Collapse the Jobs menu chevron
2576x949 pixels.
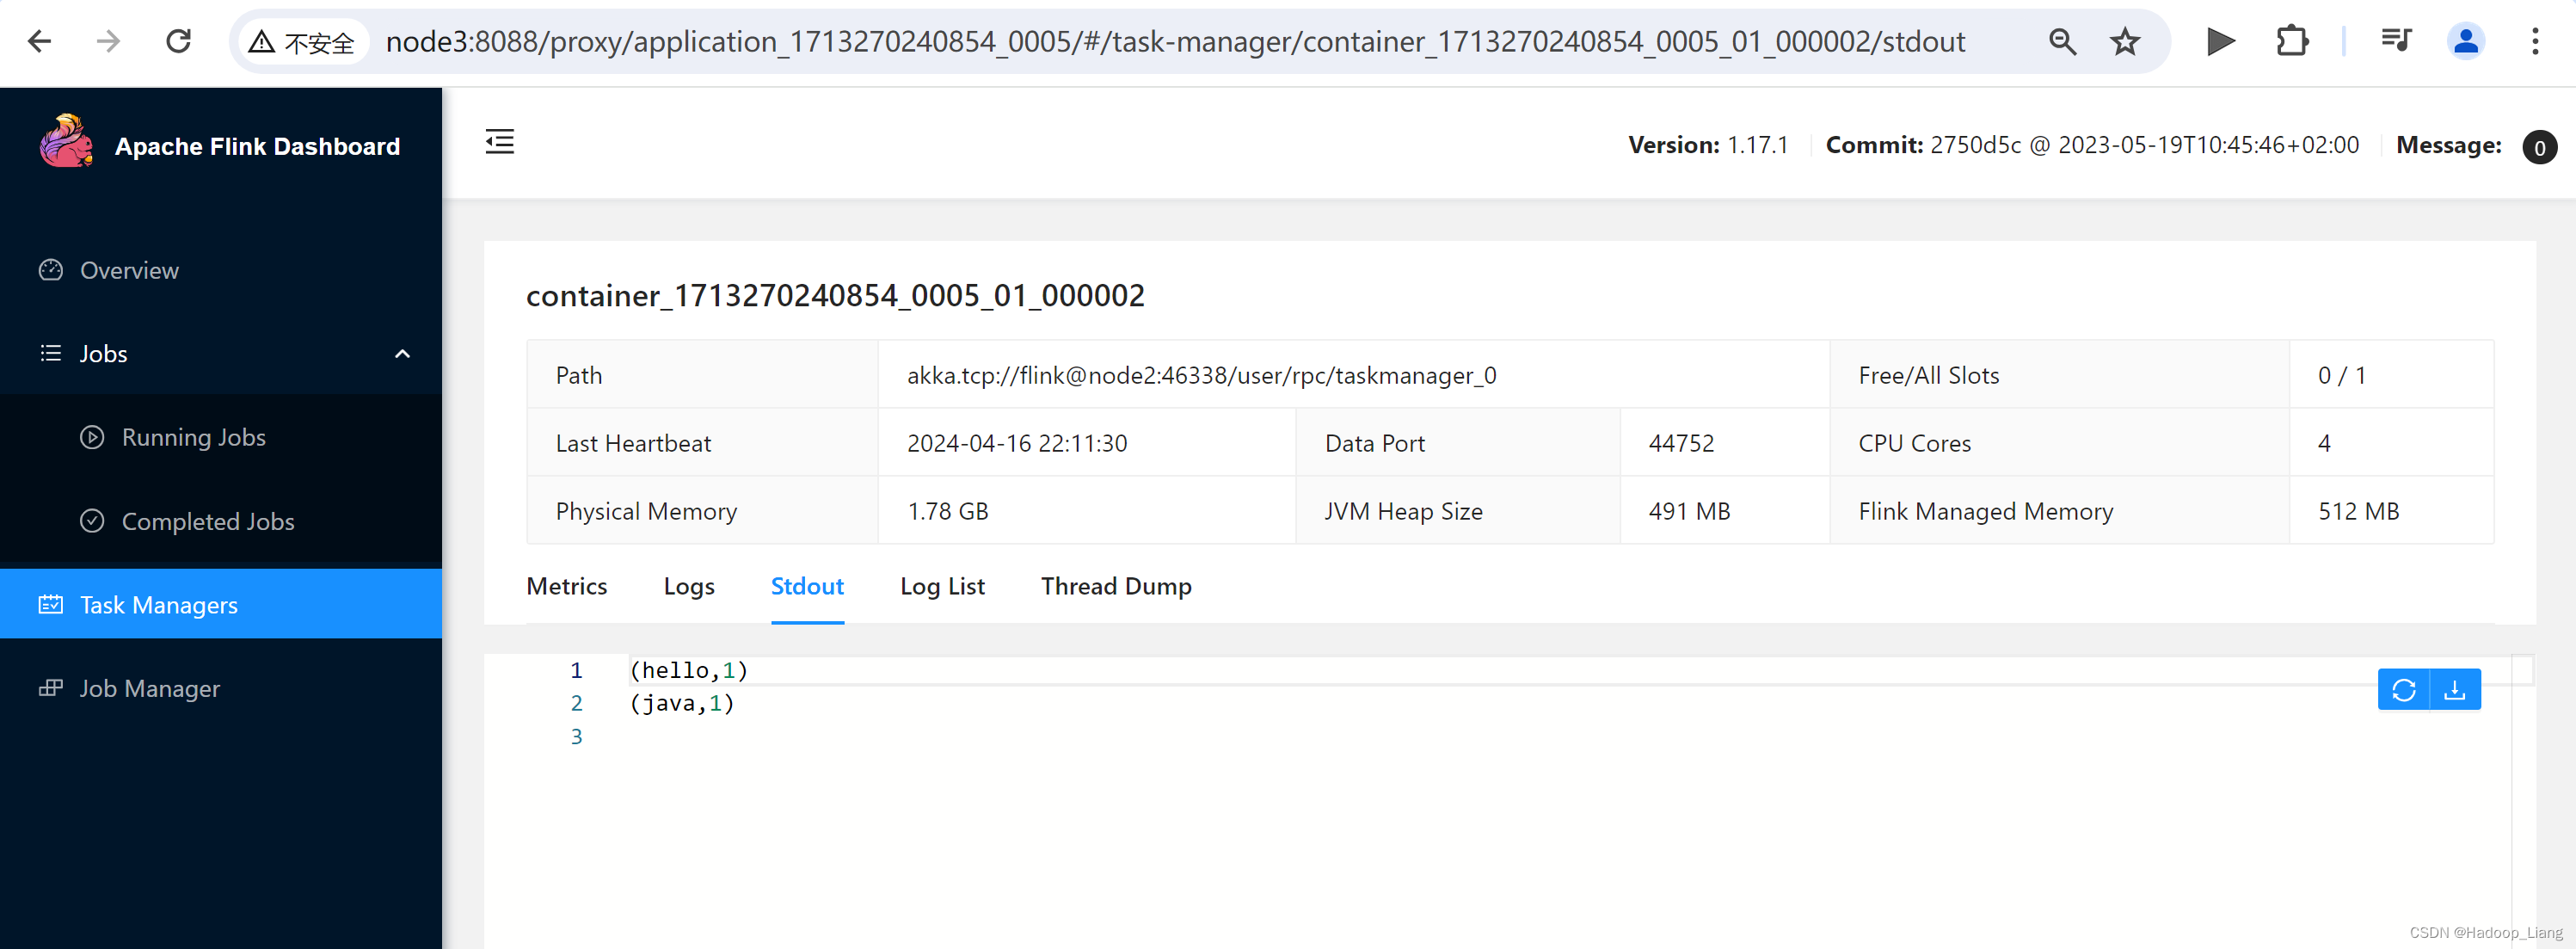coord(402,354)
